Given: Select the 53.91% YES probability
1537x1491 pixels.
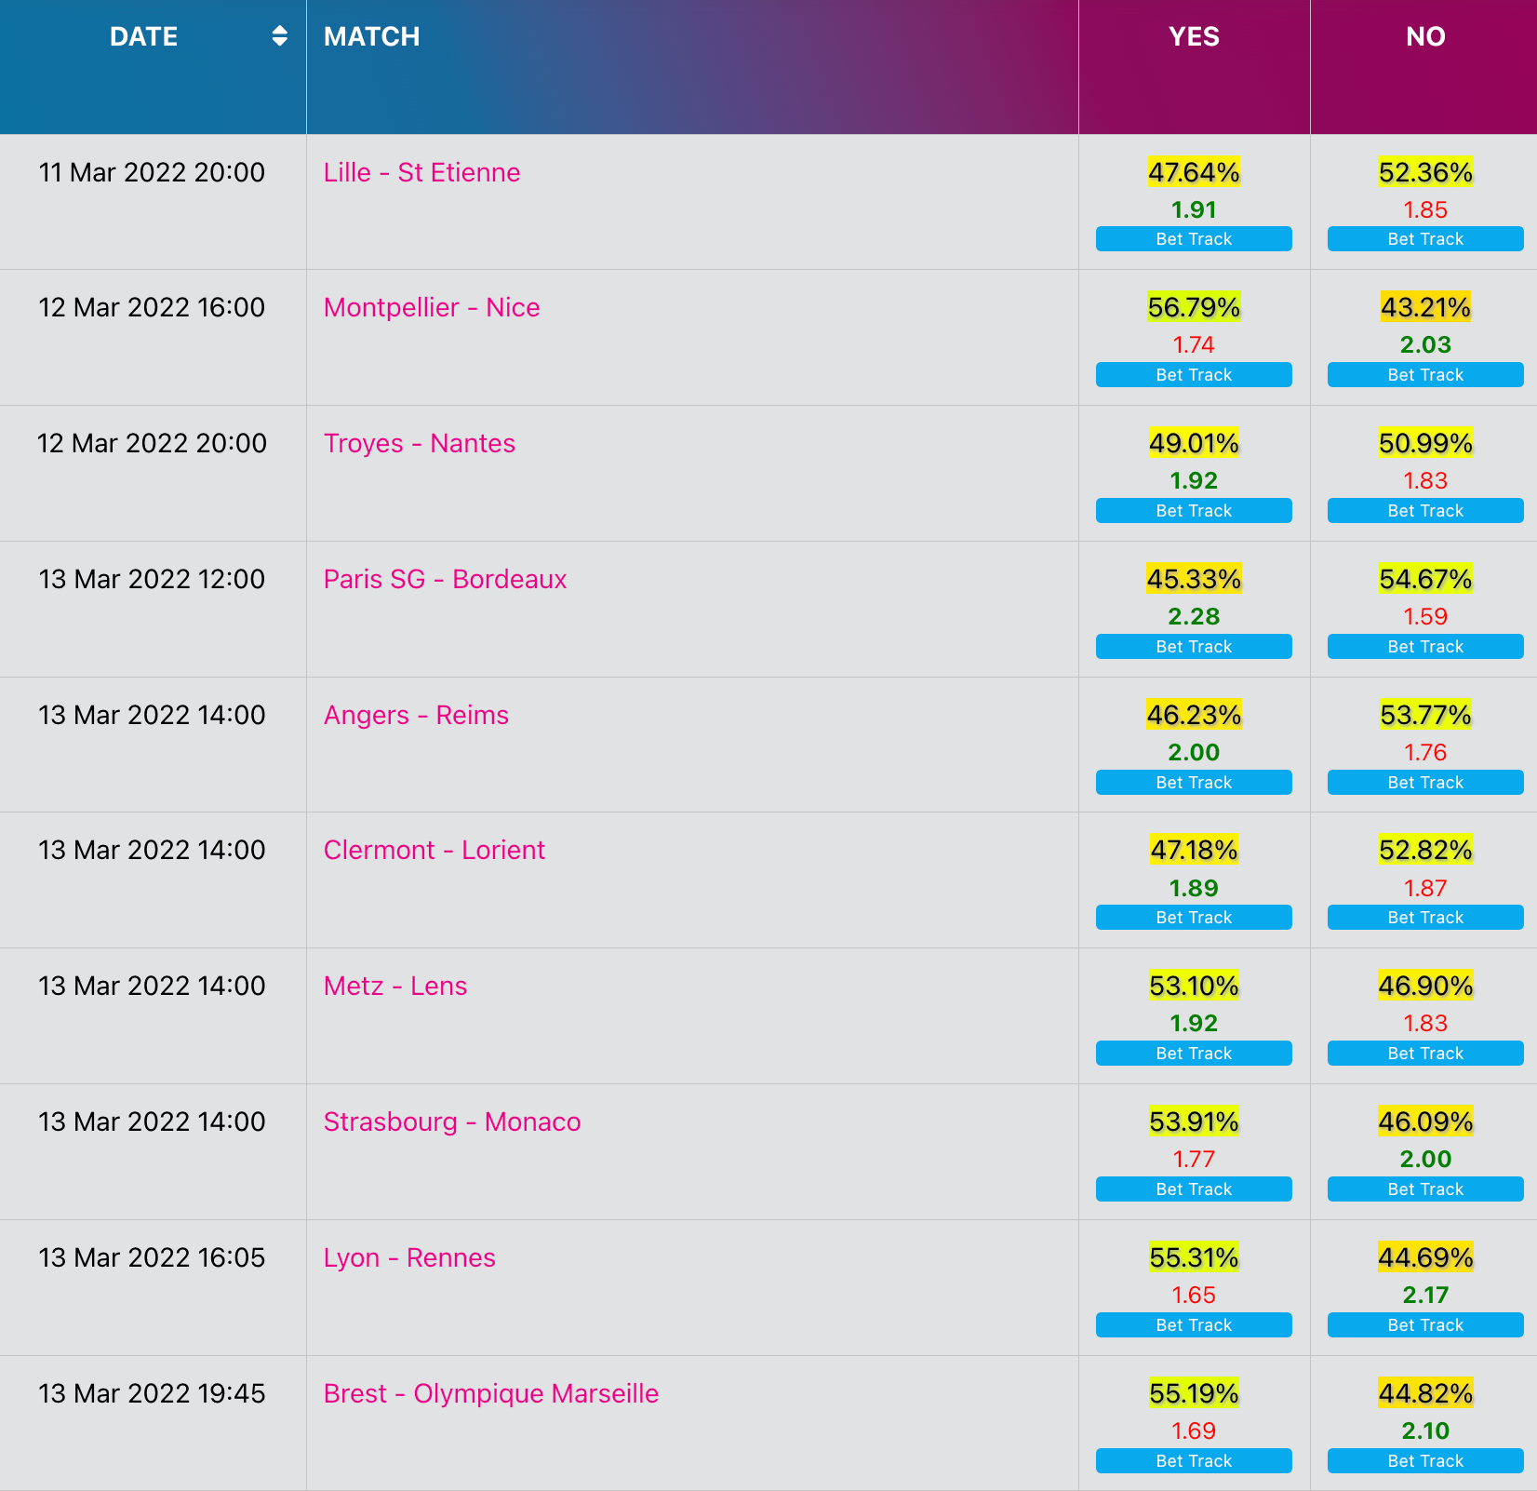Looking at the screenshot, I should [x=1194, y=1122].
